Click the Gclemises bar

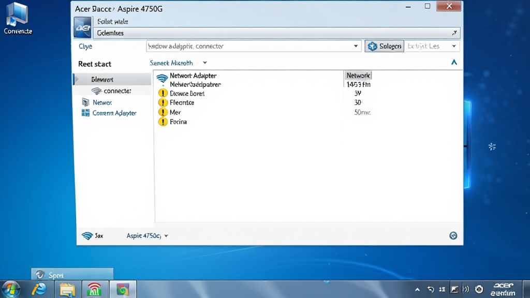pos(276,33)
